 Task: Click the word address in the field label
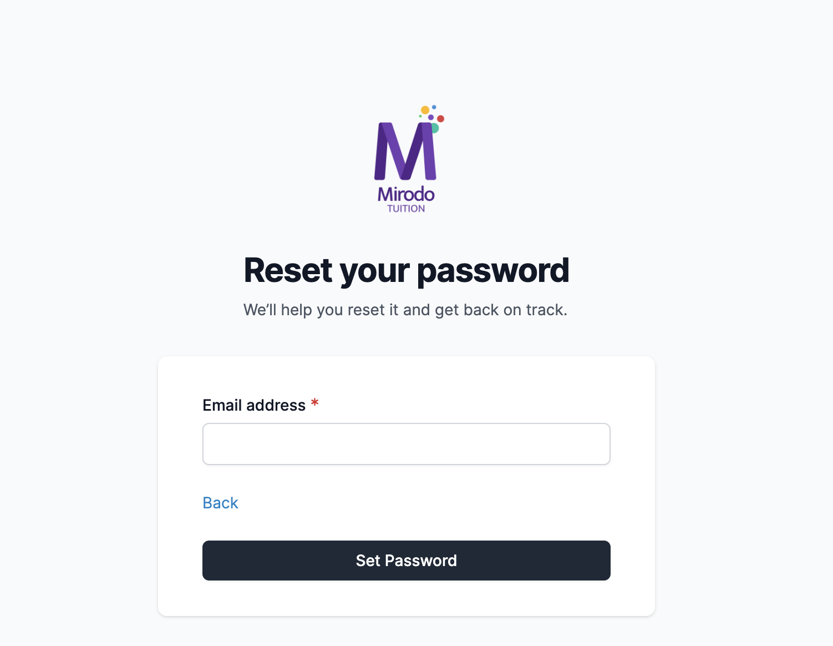276,405
